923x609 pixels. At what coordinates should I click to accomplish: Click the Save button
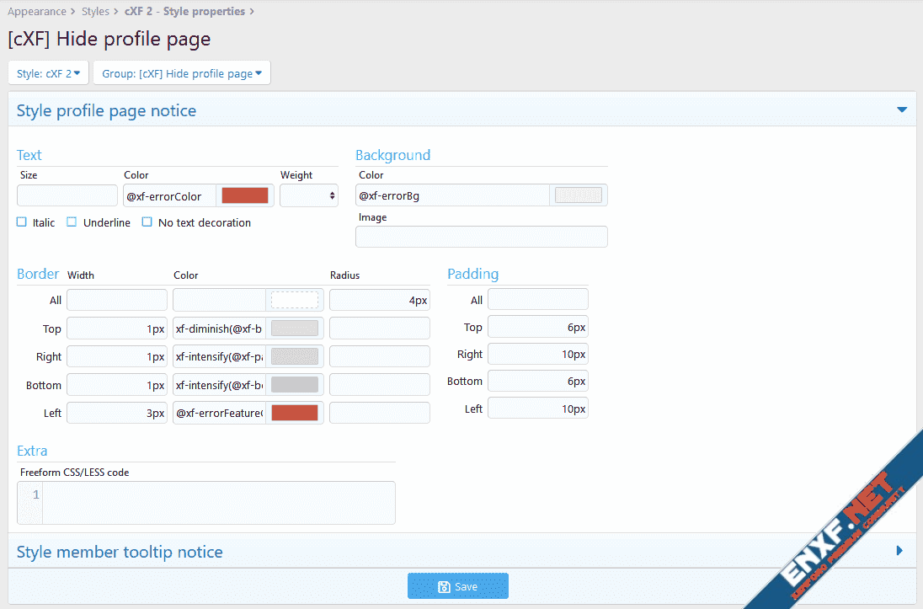457,586
